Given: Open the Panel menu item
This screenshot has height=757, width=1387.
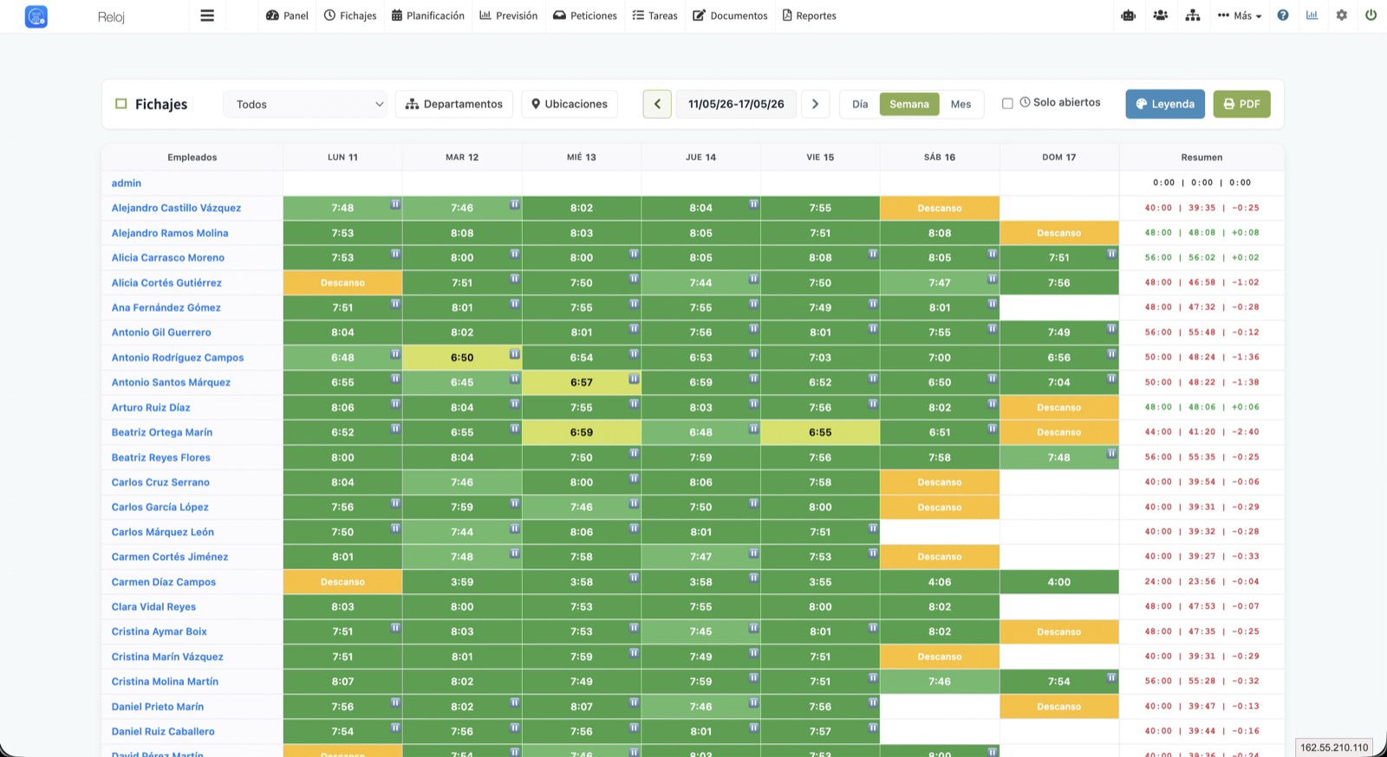Looking at the screenshot, I should point(287,16).
